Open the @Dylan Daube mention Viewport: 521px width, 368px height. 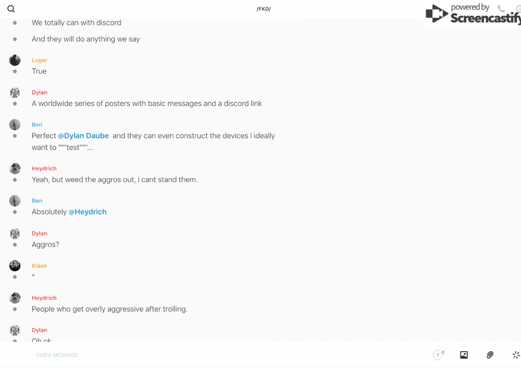[83, 136]
